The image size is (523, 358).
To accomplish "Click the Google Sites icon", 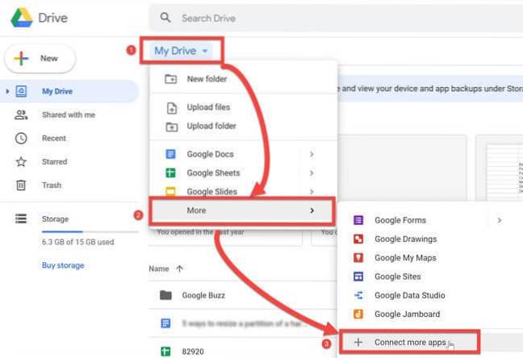I will point(358,277).
